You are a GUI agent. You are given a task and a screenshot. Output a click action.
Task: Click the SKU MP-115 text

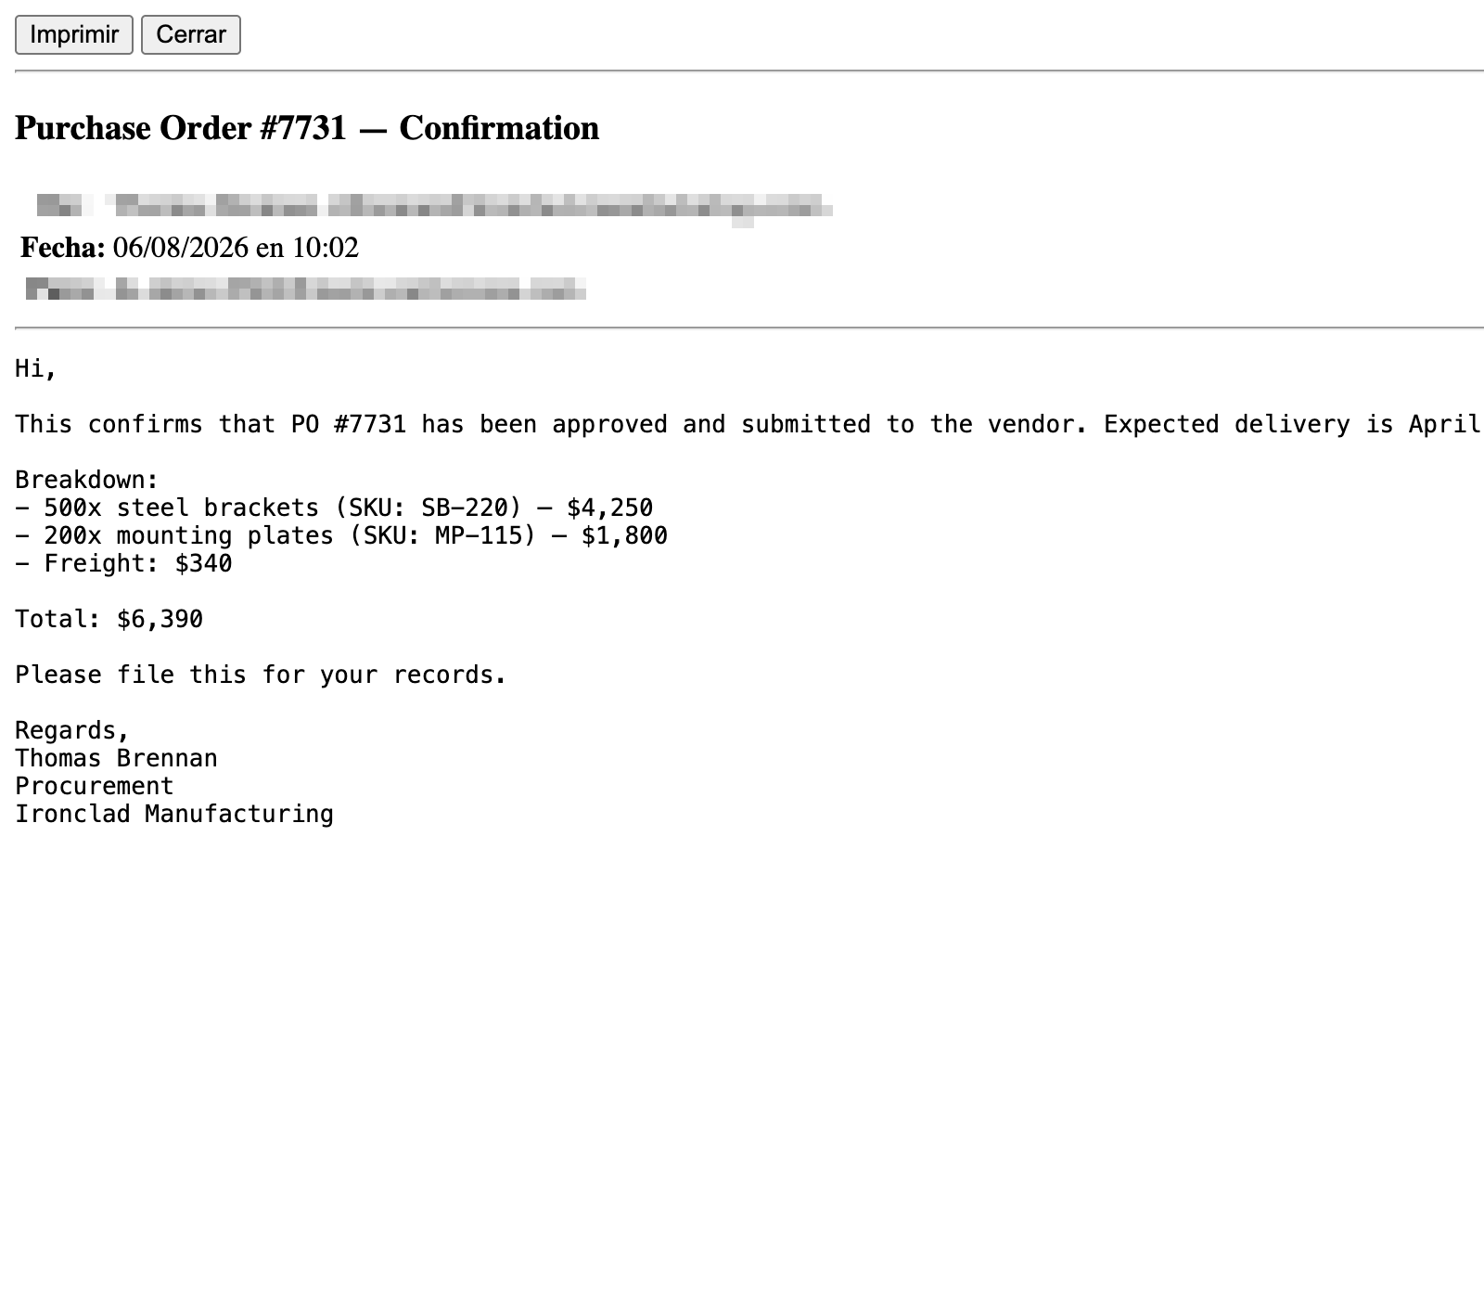pos(442,535)
